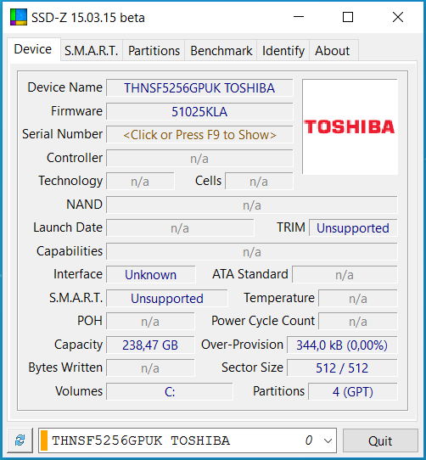
Task: Open the About tab
Action: (x=333, y=51)
